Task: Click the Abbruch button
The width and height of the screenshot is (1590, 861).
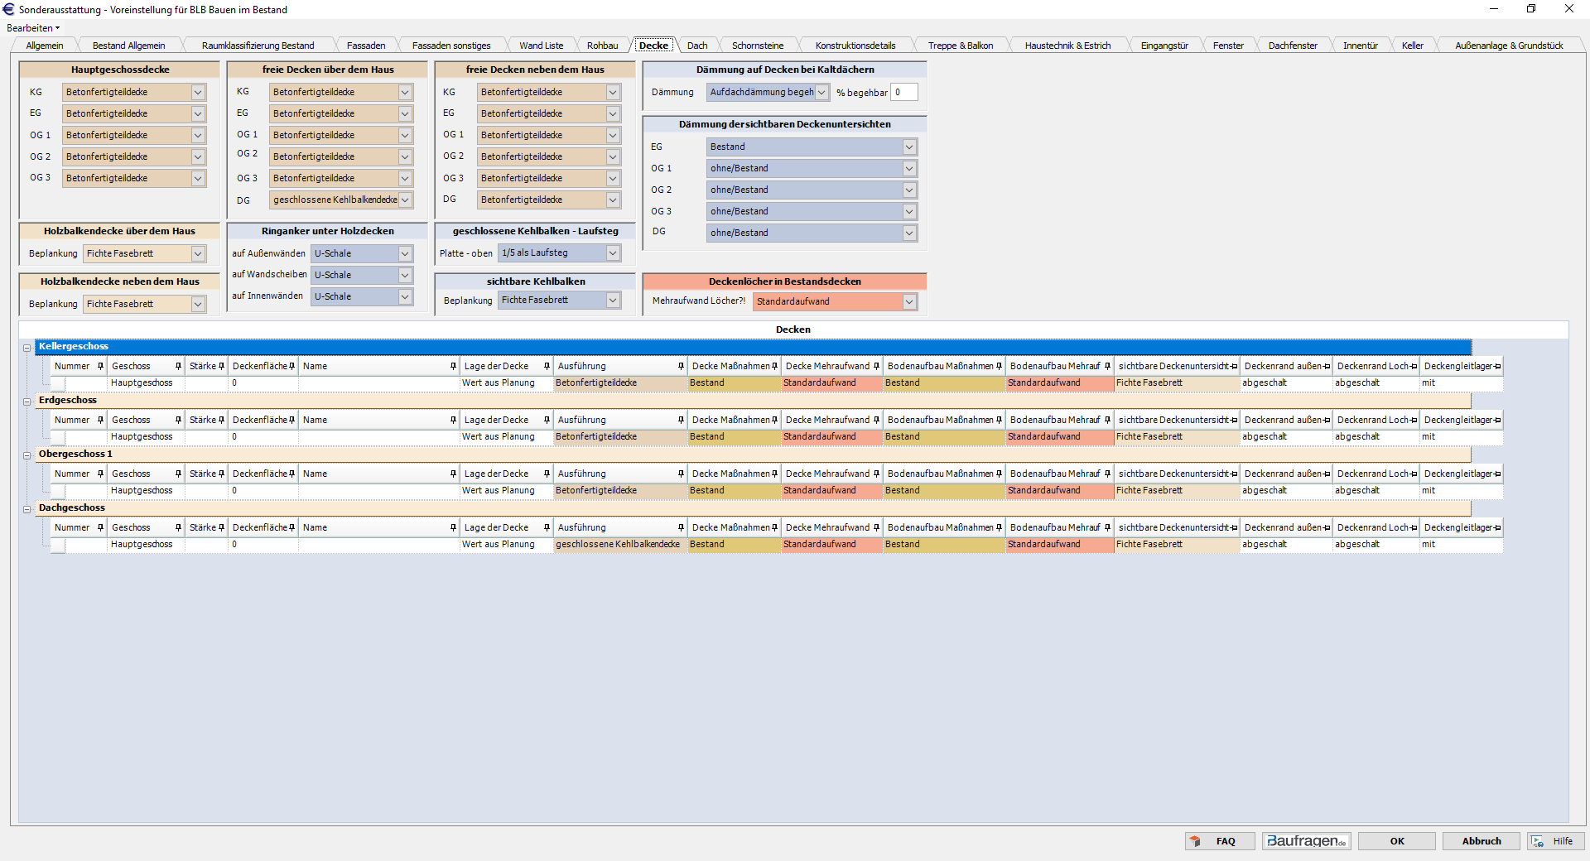Action: point(1481,841)
